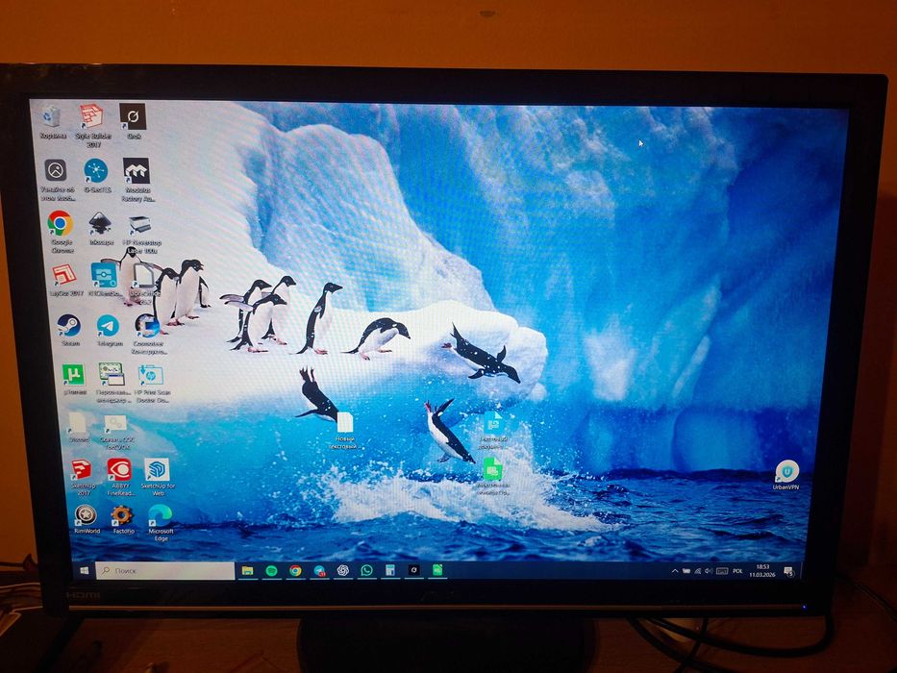Image resolution: width=897 pixels, height=673 pixels.
Task: Open the Windows Start menu
Action: click(85, 570)
